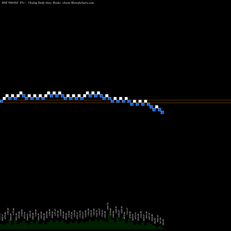
Task: Click the "BSE 936332" symbol text in title
Action: [10, 3]
